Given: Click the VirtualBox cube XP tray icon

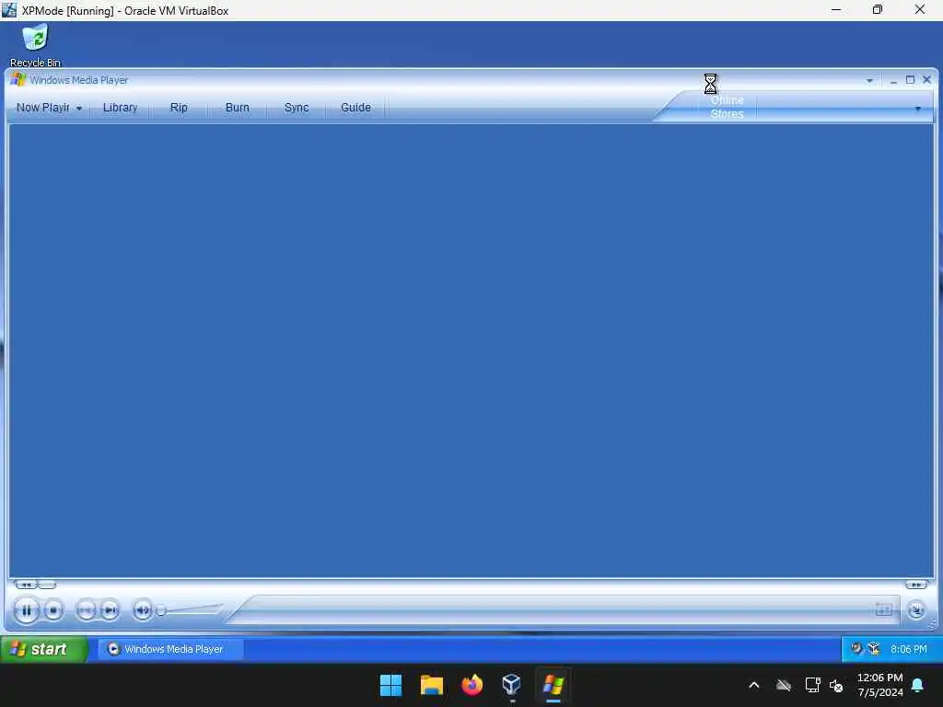Looking at the screenshot, I should pyautogui.click(x=875, y=649).
